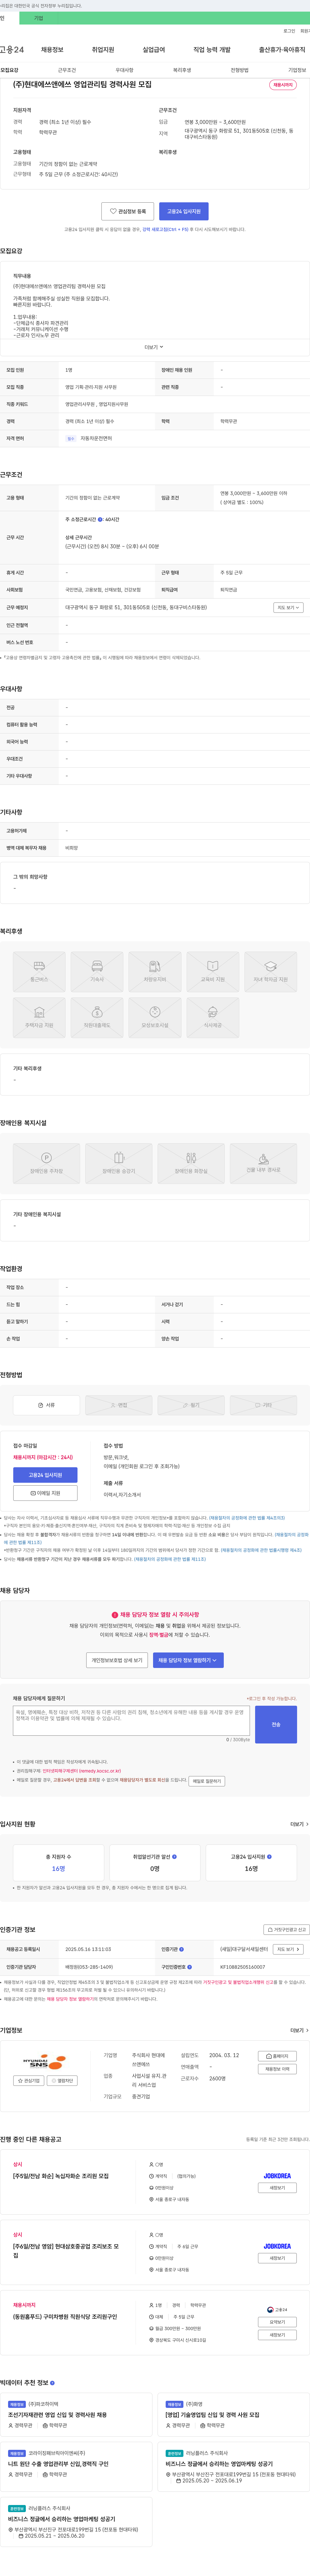Jump to the 전형방법 section tab
This screenshot has width=310, height=2576.
(240, 70)
